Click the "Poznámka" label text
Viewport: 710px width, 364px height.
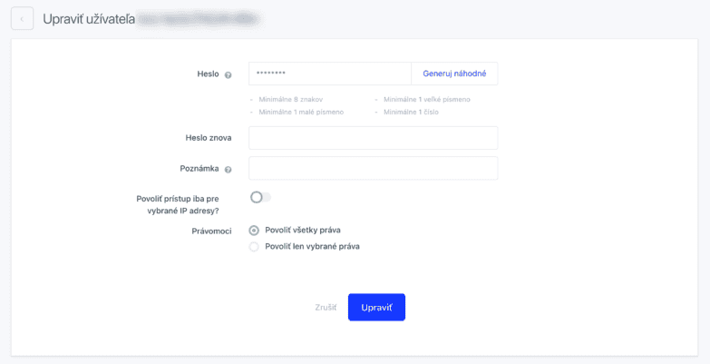200,169
